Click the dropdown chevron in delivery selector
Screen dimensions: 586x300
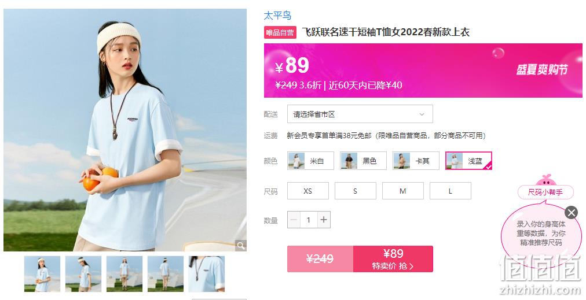coord(422,114)
